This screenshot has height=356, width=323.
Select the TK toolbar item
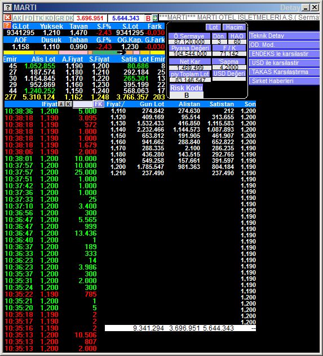pyautogui.click(x=39, y=18)
